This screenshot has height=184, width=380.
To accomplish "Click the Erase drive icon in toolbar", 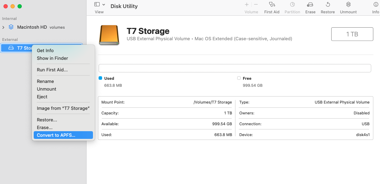I will (x=310, y=4).
